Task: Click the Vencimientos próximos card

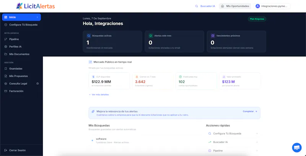Action: click(x=236, y=42)
